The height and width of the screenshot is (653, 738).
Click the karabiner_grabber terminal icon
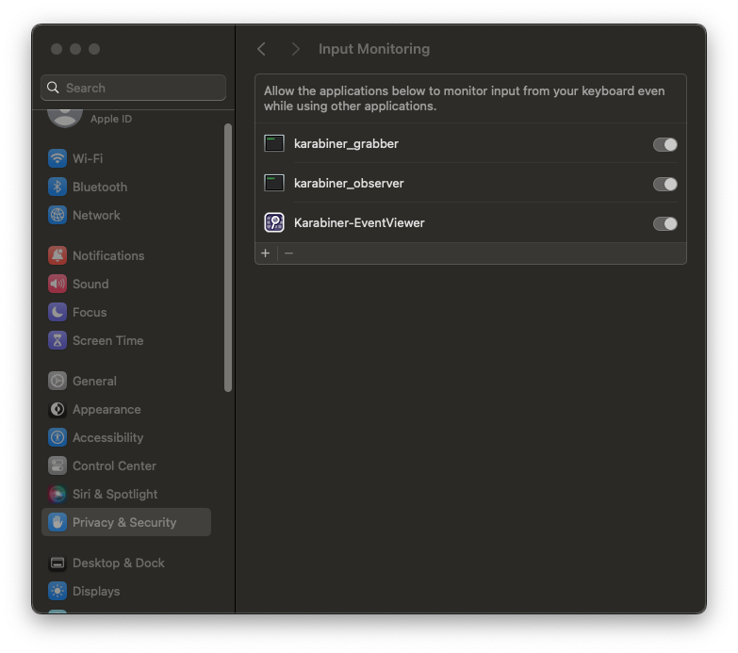coord(274,143)
